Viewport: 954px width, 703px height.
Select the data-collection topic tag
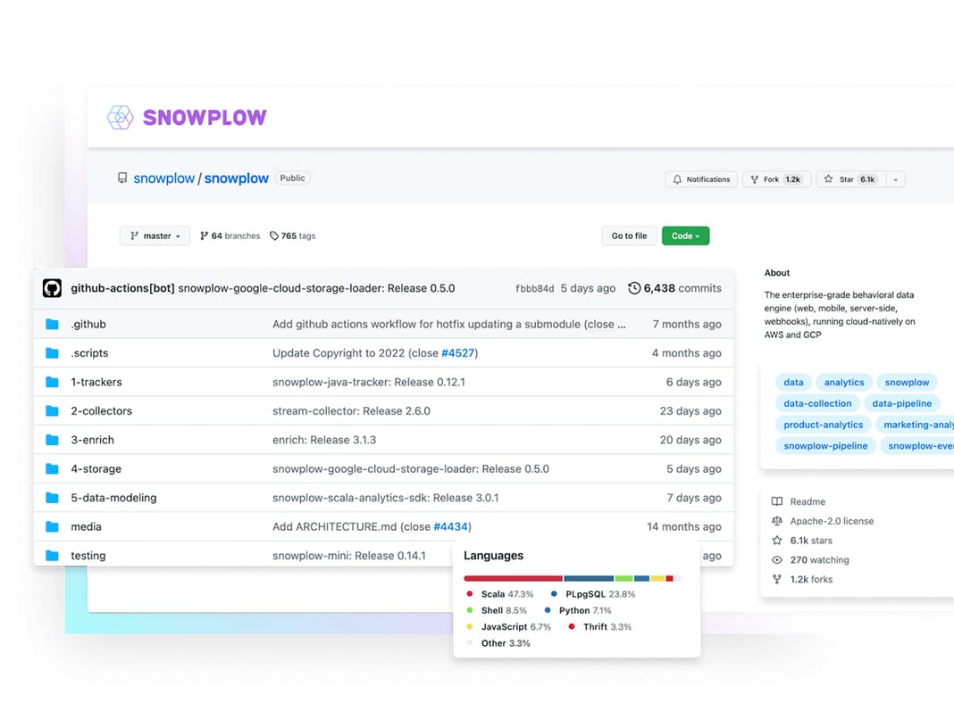[817, 403]
